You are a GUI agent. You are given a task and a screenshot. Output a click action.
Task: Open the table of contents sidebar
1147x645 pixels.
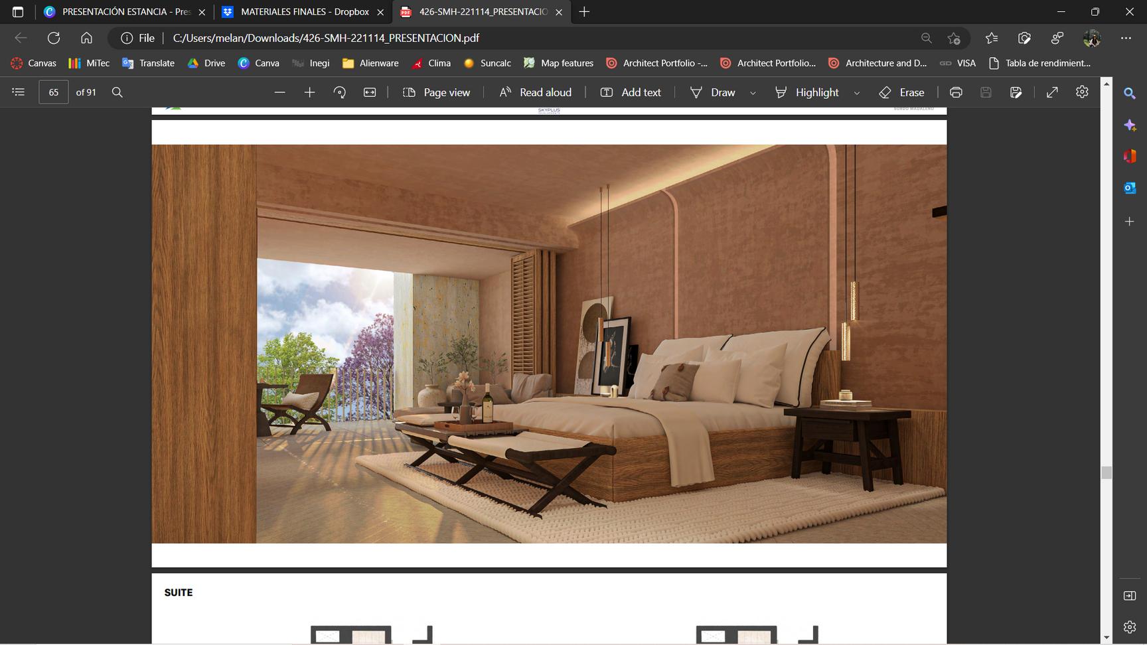tap(19, 92)
